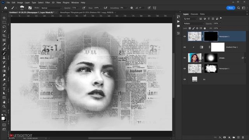Select the Frame tool
Image resolution: width=249 pixels, height=140 pixels.
4,40
